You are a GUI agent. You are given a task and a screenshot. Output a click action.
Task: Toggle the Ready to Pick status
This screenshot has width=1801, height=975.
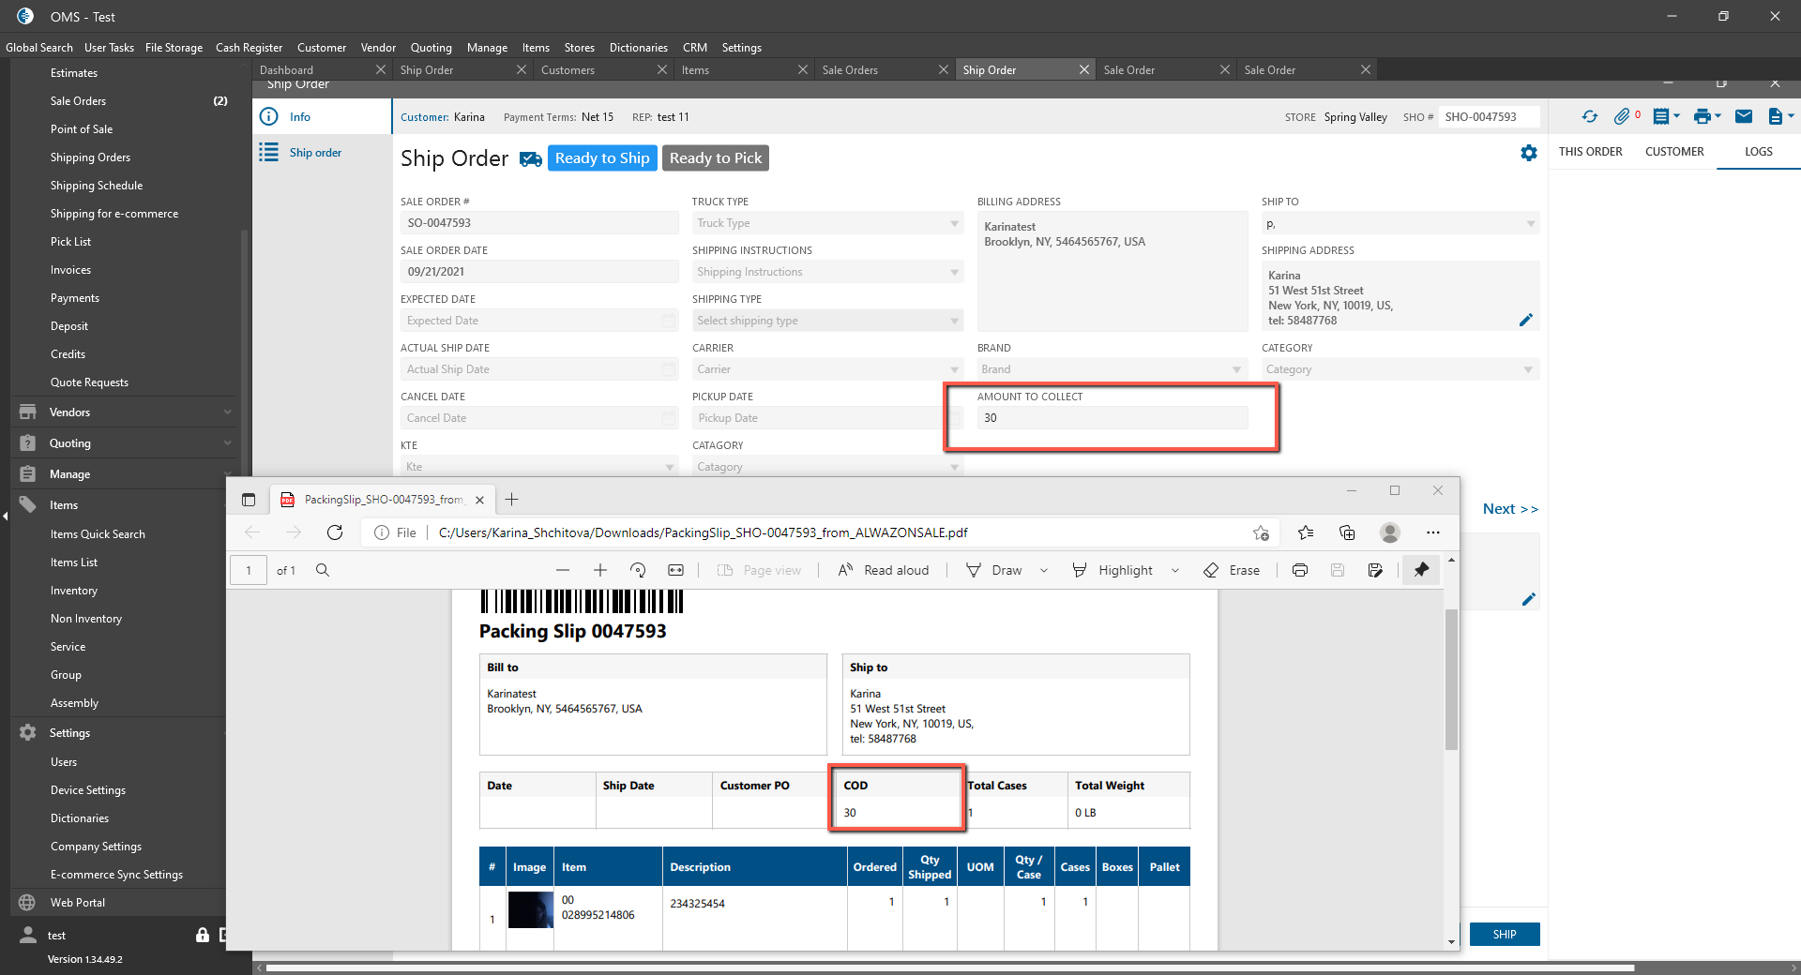coord(715,158)
